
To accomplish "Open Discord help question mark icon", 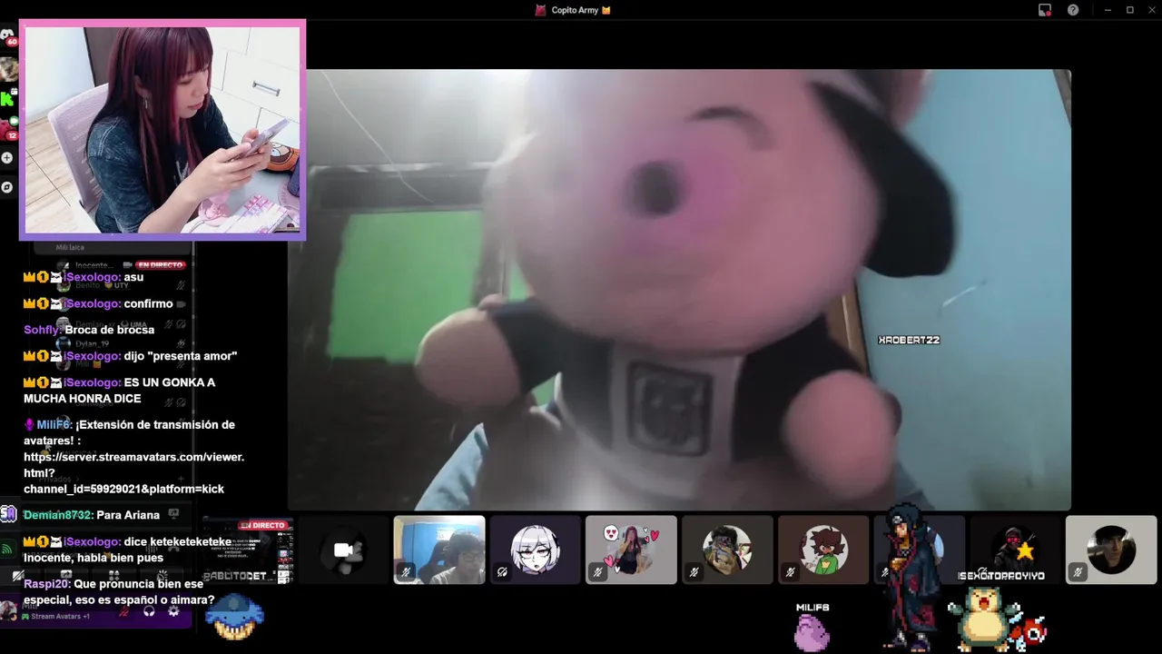I will tap(1073, 10).
